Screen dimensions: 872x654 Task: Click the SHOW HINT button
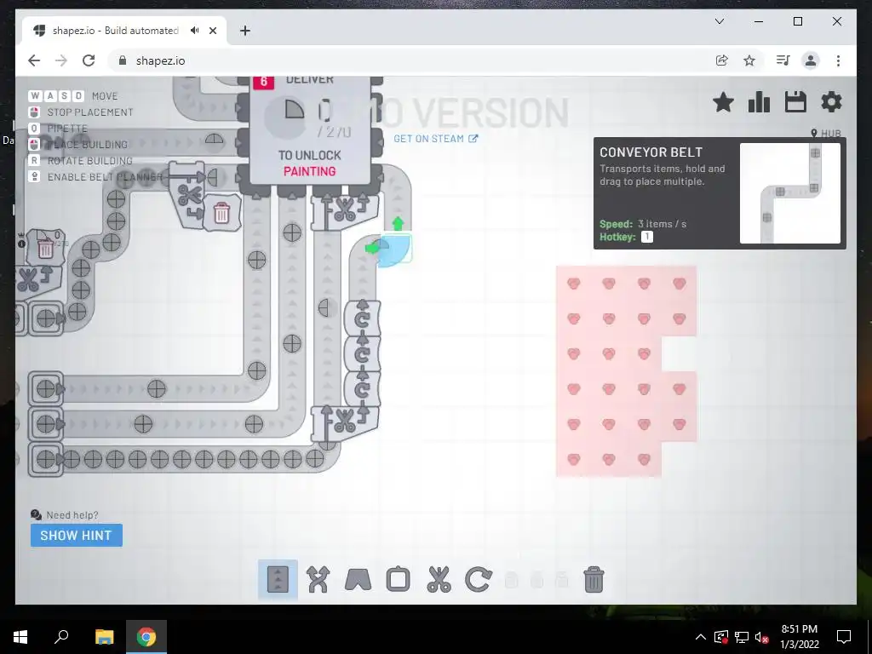tap(76, 536)
